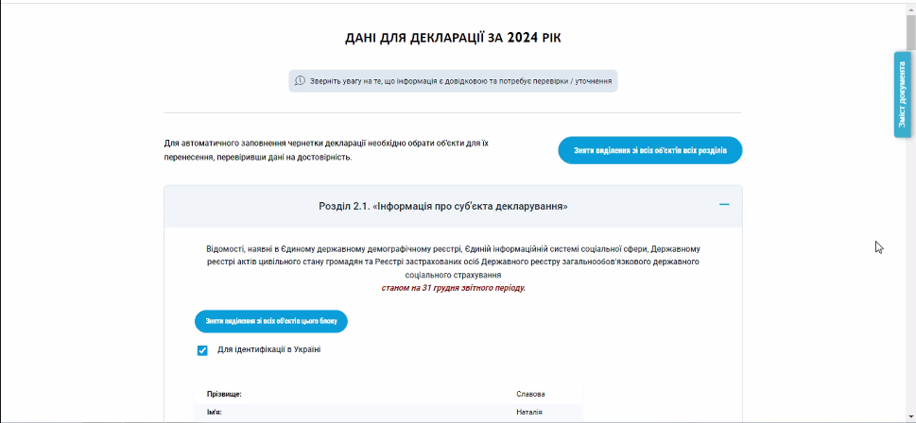
Task: Click the 'Для ідентифікації в Україні' label text
Action: tap(268, 350)
